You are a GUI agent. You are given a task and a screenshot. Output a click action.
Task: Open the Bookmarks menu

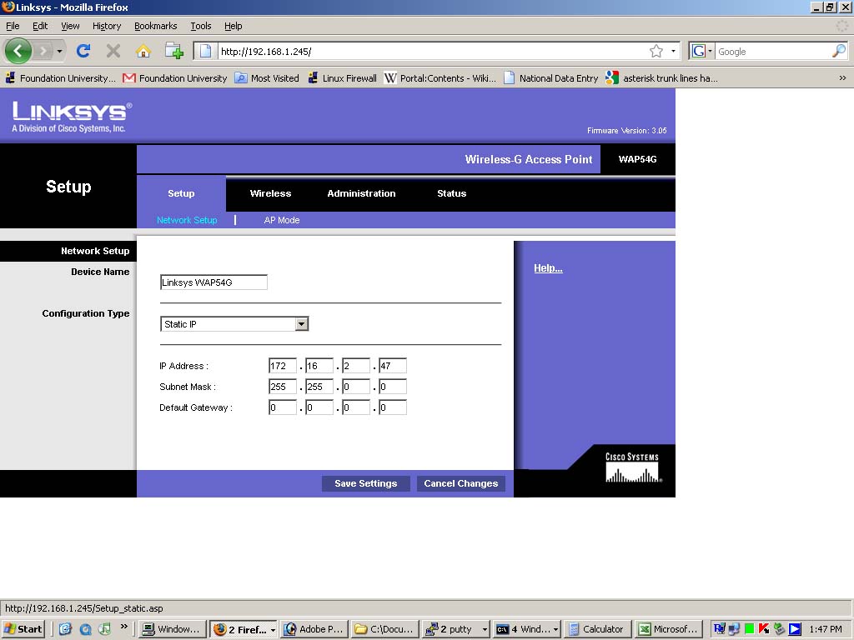[155, 26]
